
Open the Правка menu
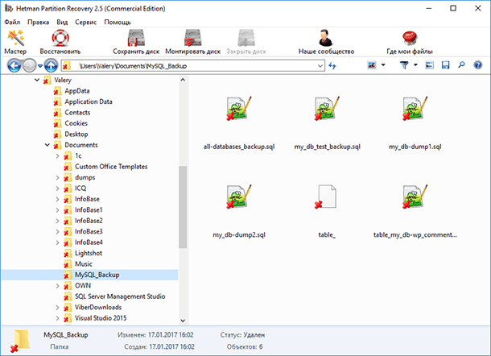[38, 23]
